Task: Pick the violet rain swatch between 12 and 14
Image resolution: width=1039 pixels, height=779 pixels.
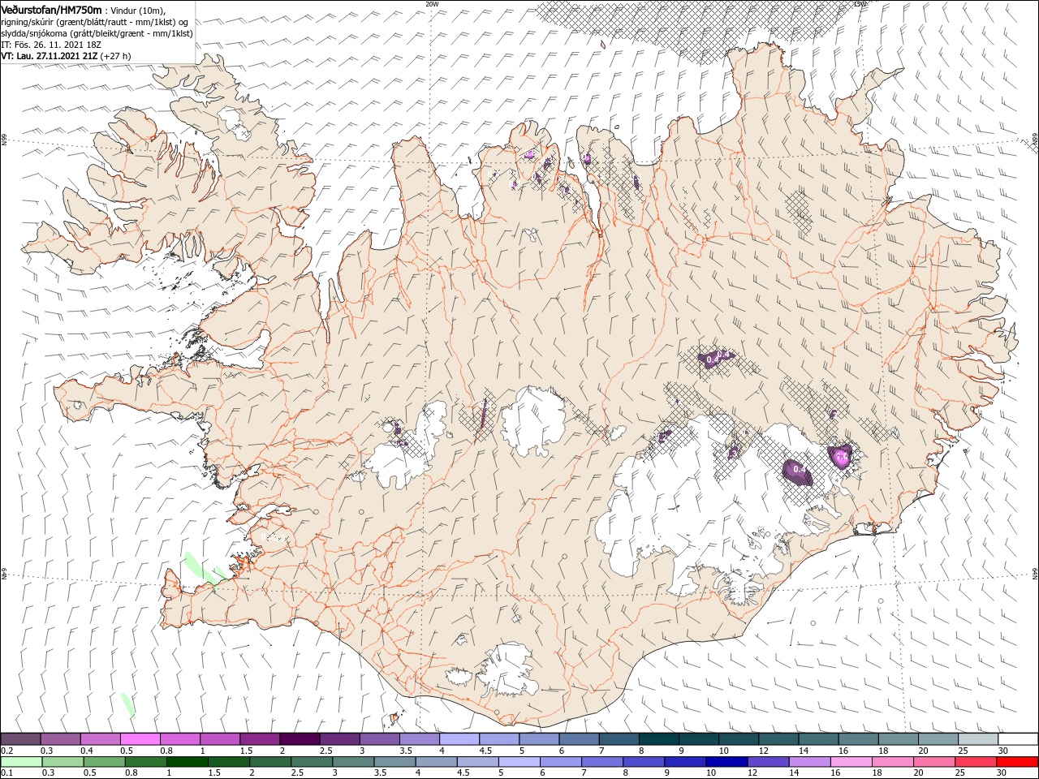Action: (x=769, y=762)
